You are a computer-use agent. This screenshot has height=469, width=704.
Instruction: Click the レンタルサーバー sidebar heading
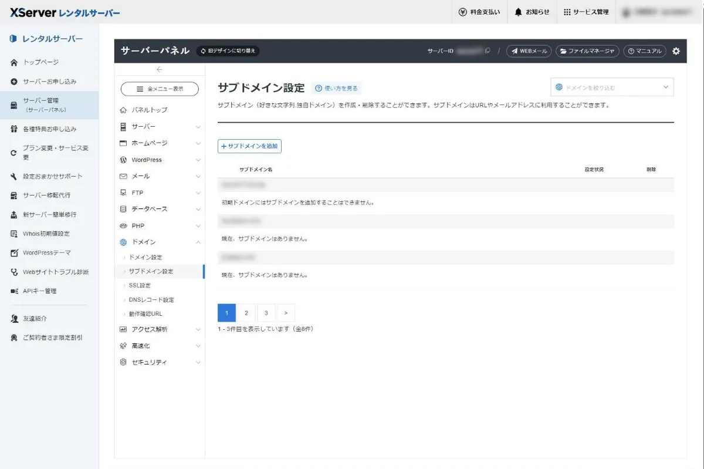(53, 39)
